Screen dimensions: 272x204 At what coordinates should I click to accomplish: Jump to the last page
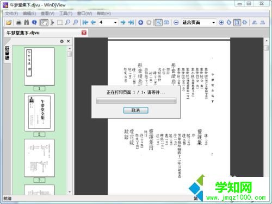coord(131,22)
